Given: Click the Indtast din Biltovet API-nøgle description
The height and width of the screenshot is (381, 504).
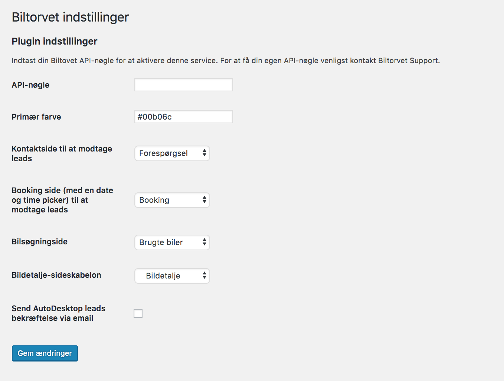Looking at the screenshot, I should pyautogui.click(x=226, y=61).
